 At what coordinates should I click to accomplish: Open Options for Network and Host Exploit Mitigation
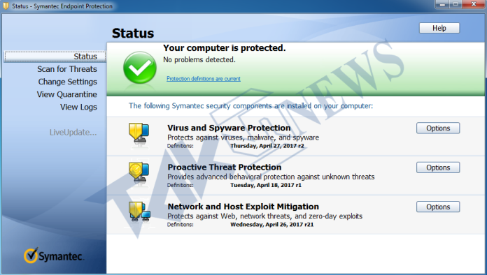[438, 207]
